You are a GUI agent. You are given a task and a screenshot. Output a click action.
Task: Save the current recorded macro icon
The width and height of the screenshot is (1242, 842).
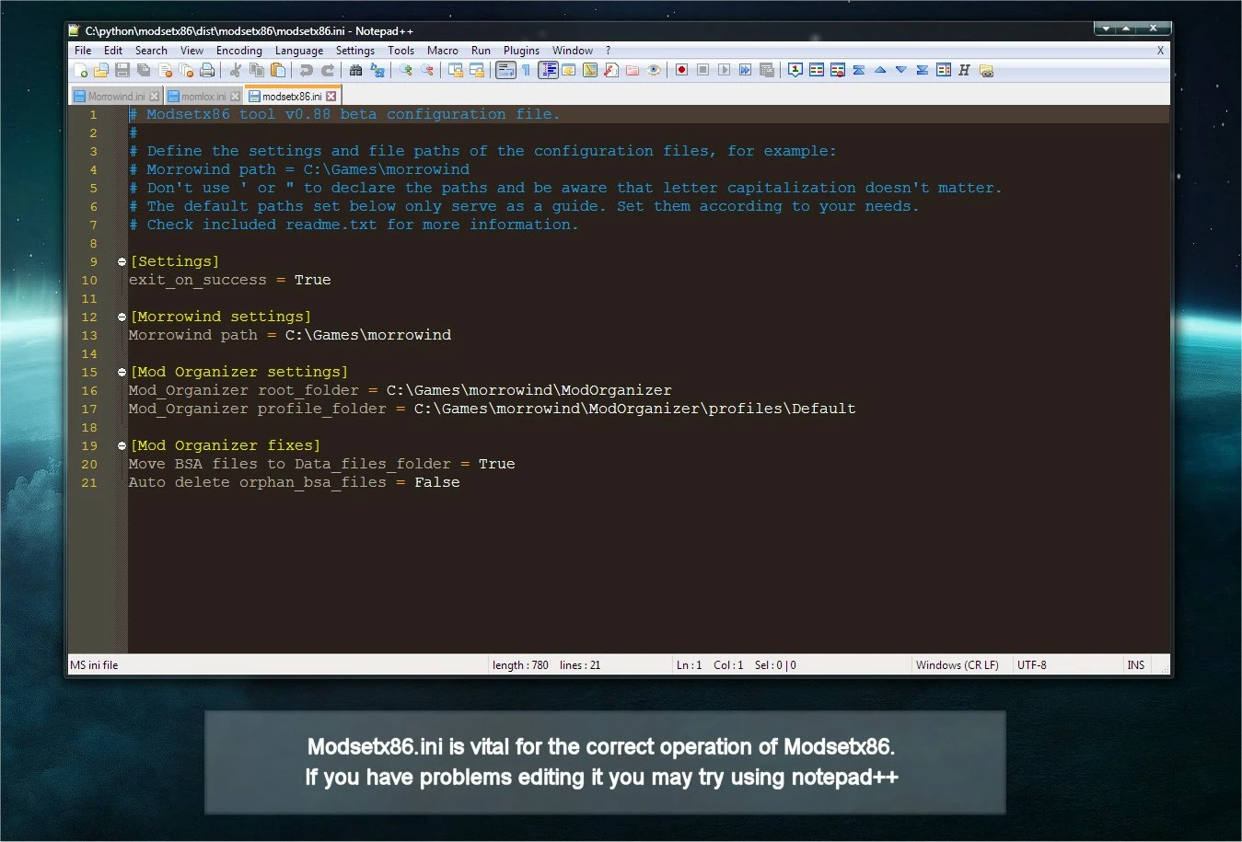(766, 70)
